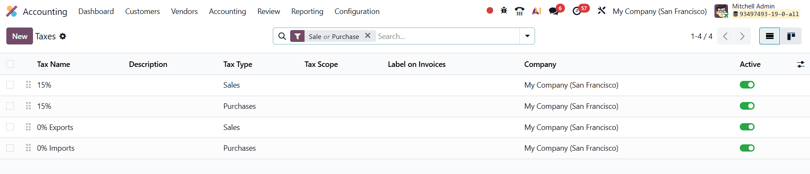This screenshot has width=810, height=174.
Task: Click the red recording dot icon
Action: point(490,11)
